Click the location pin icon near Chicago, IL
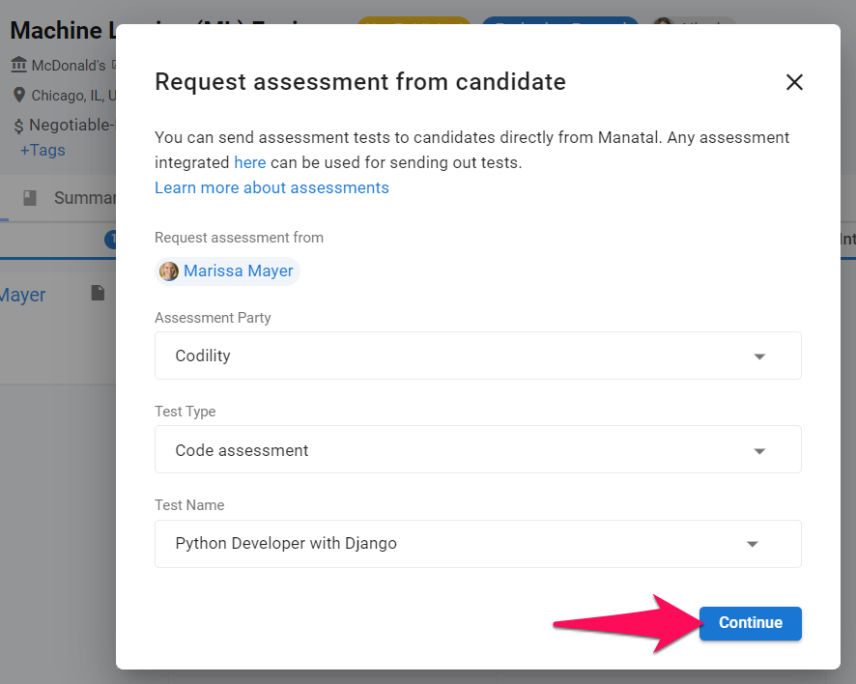This screenshot has height=684, width=856. click(x=19, y=95)
